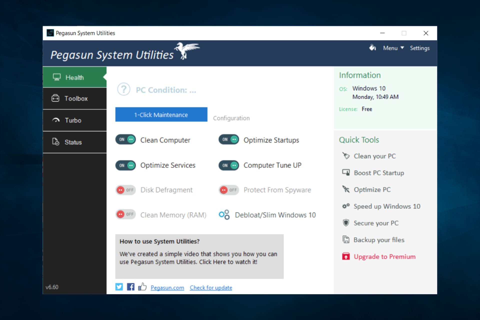Click the Twitter icon
480x320 pixels.
[x=119, y=287]
